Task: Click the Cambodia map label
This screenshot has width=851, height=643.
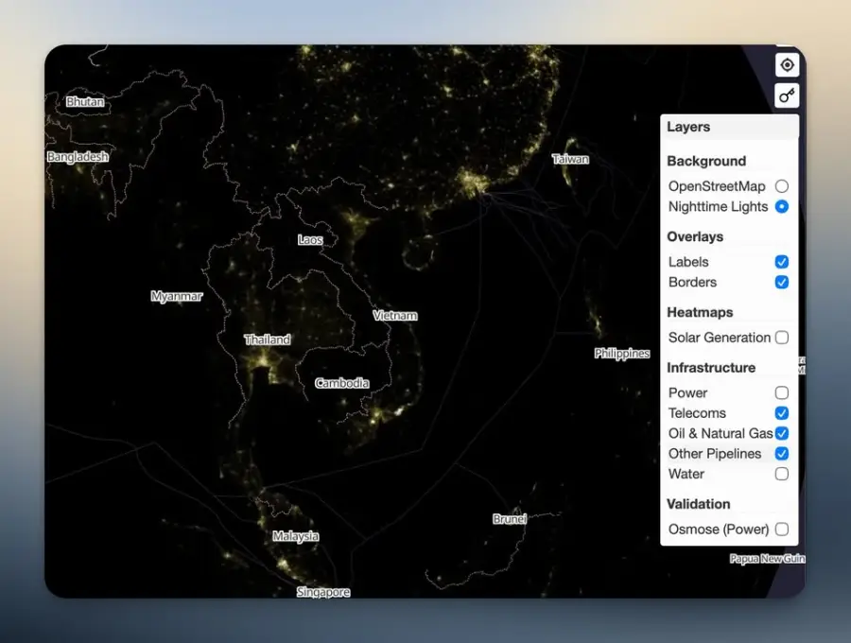Action: 342,383
